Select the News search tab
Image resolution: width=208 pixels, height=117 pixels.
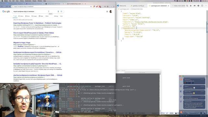tap(27, 16)
